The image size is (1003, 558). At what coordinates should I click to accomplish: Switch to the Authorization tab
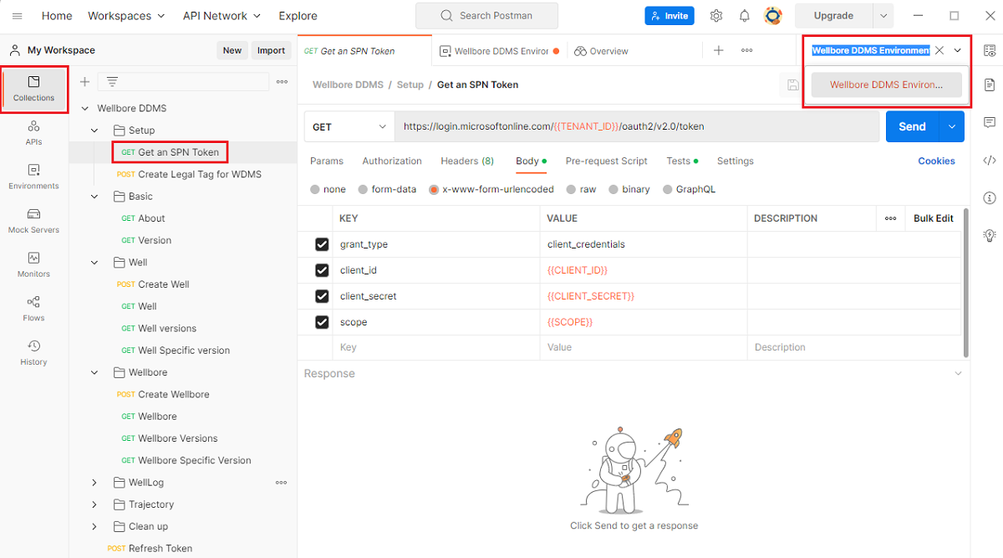[x=392, y=161]
